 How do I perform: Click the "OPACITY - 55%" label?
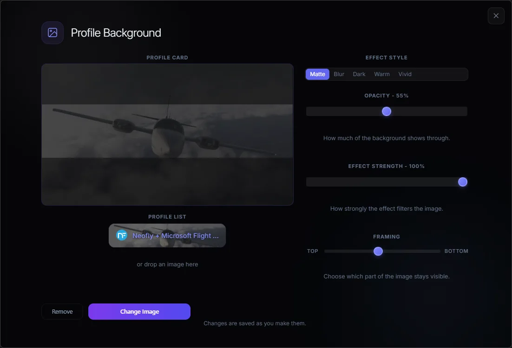(x=387, y=96)
